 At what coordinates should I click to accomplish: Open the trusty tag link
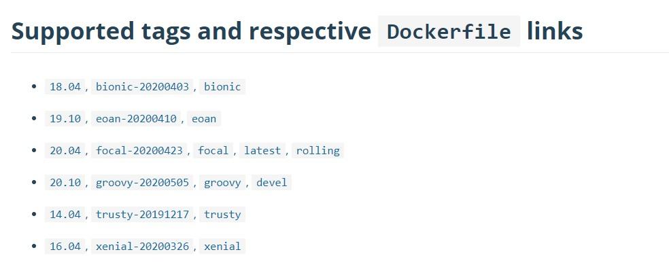coord(222,214)
